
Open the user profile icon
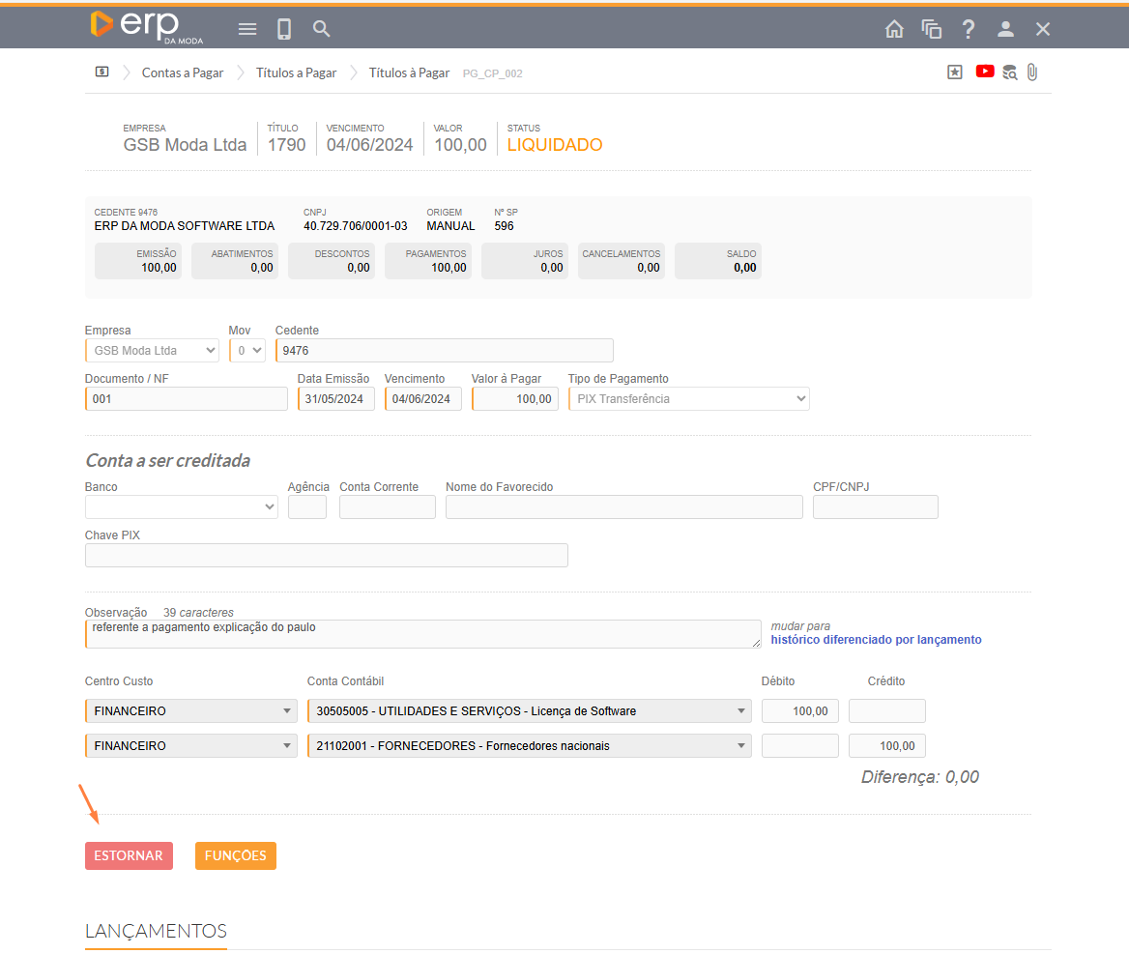click(x=1005, y=29)
